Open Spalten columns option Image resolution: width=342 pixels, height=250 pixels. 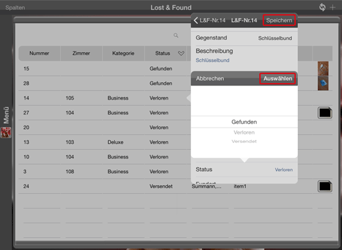click(15, 7)
